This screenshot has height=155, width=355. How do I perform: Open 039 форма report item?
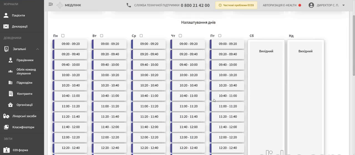tap(21, 150)
